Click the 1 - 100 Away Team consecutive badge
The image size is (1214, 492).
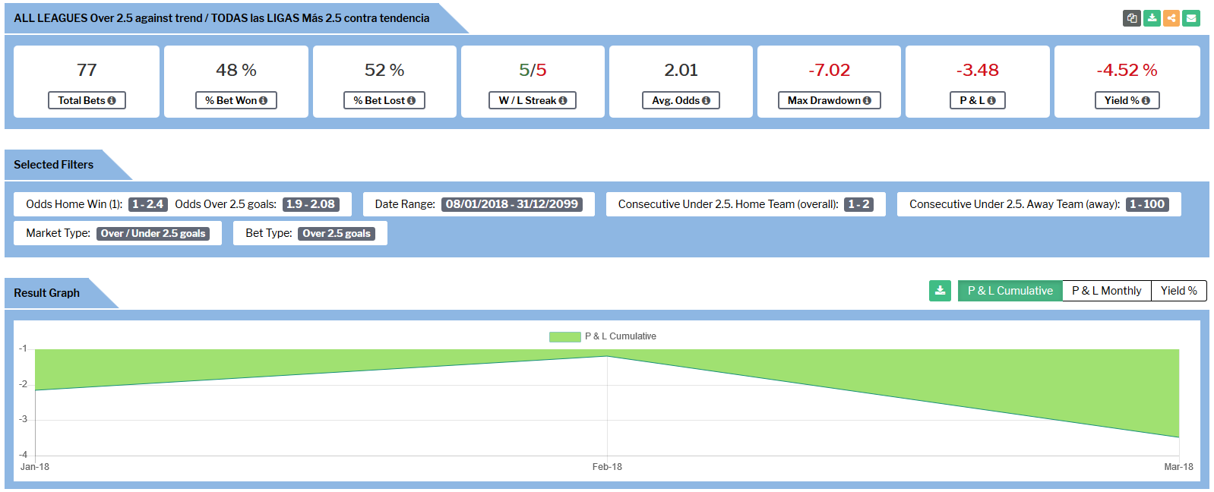(1147, 204)
